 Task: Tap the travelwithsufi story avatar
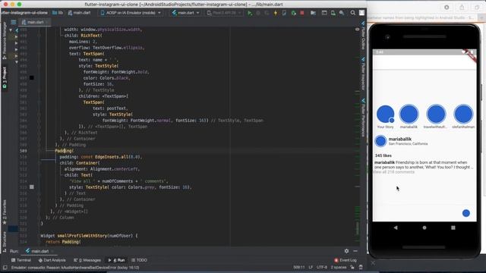tap(436, 114)
